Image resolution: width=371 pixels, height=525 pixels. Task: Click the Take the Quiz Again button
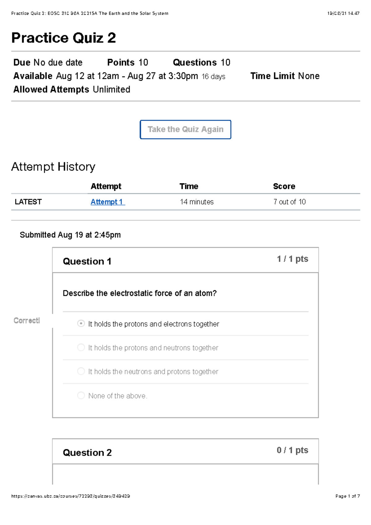185,129
